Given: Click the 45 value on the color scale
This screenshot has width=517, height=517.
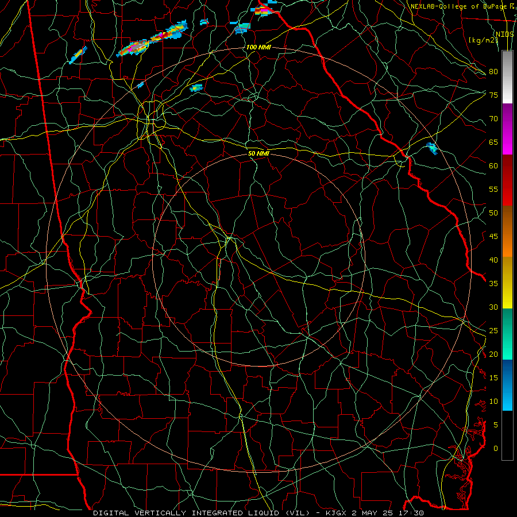Looking at the screenshot, I should point(493,237).
